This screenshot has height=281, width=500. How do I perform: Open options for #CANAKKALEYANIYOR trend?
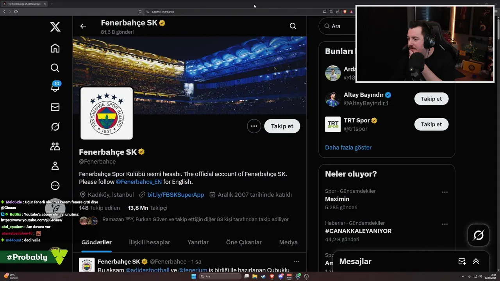(x=445, y=224)
